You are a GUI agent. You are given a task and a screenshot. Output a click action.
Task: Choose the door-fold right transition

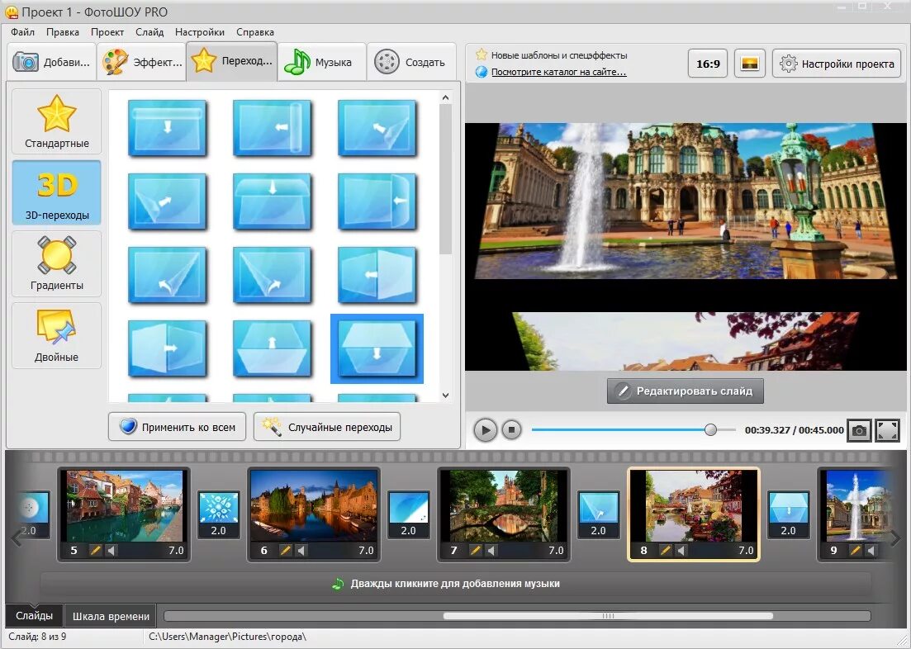click(x=168, y=348)
